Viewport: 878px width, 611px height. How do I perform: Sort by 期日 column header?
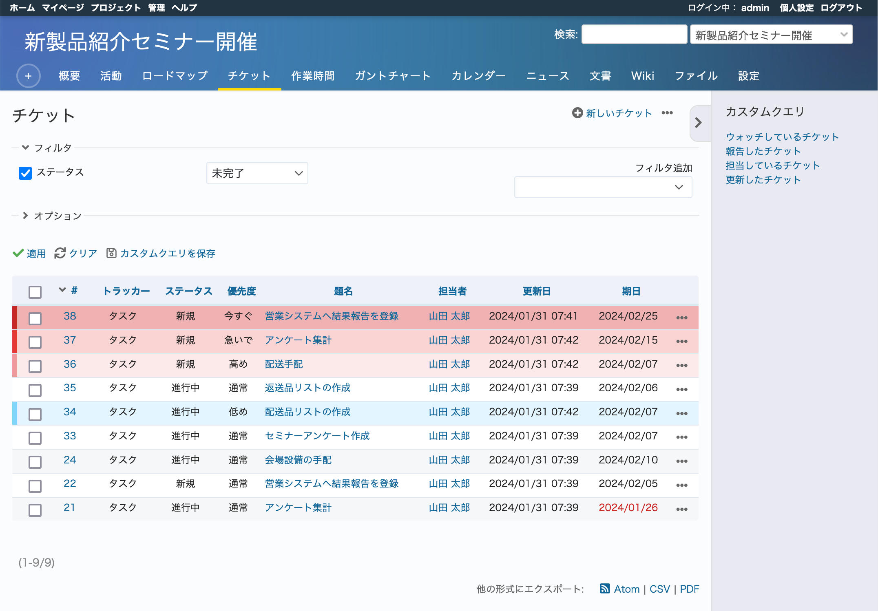[631, 291]
